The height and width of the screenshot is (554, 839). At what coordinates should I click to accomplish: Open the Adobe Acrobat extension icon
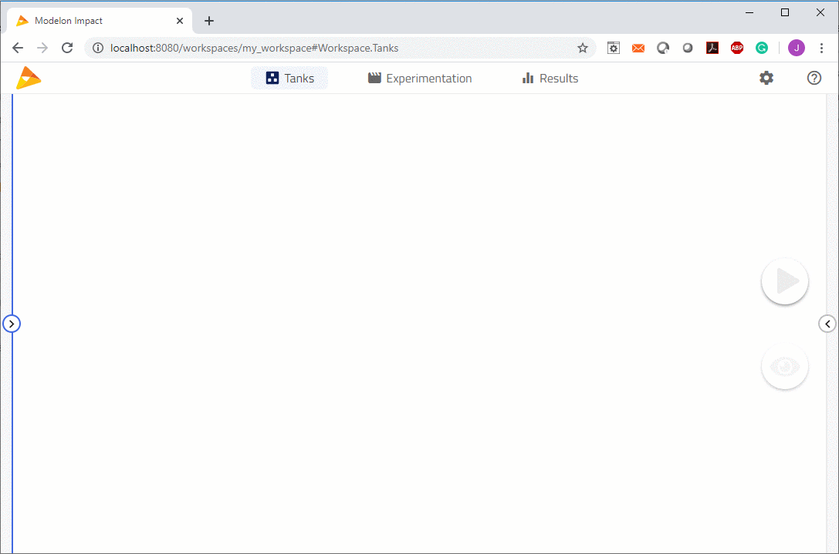click(712, 48)
